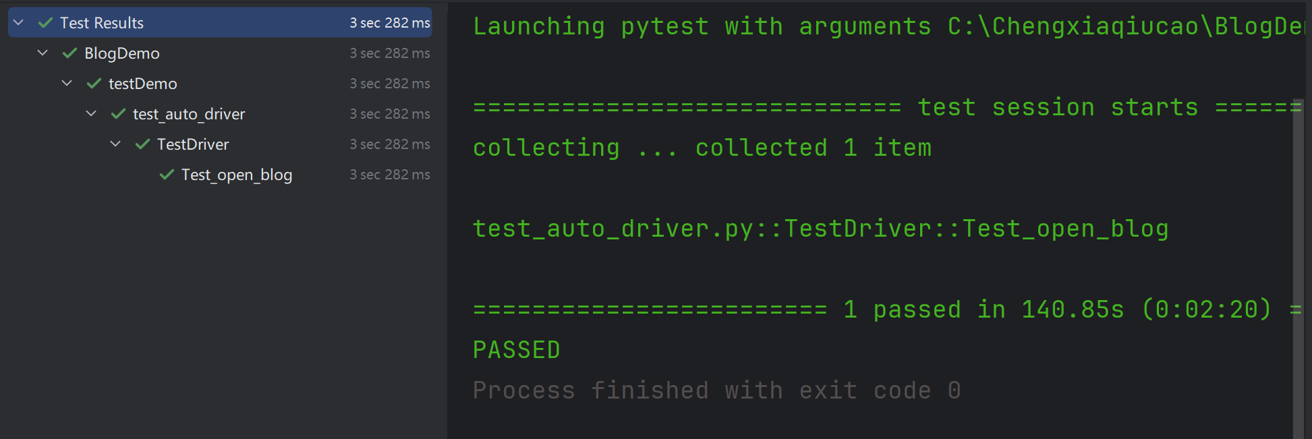
Task: Collapse the BlogDemo tree node
Action: [x=42, y=53]
